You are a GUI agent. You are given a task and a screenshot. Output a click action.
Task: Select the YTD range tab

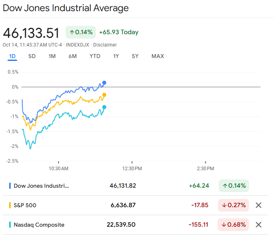point(95,56)
